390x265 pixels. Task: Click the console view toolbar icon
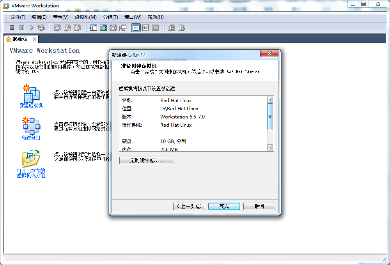tap(155, 28)
